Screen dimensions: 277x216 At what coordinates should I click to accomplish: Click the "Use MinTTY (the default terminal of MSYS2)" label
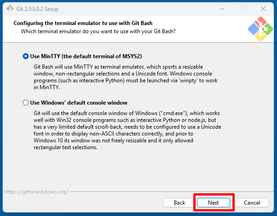click(86, 56)
